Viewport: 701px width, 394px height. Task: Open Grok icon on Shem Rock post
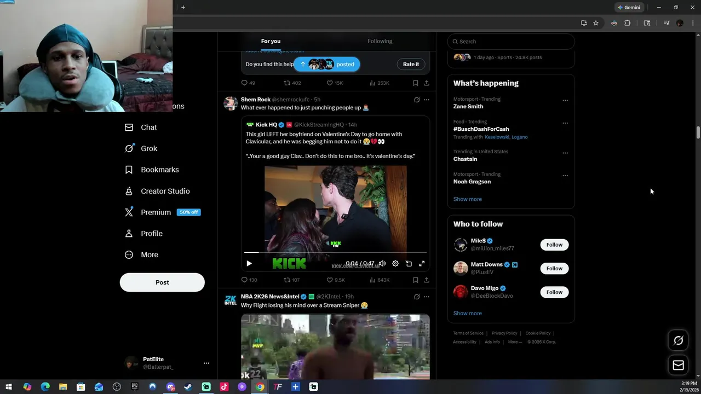coord(417,100)
